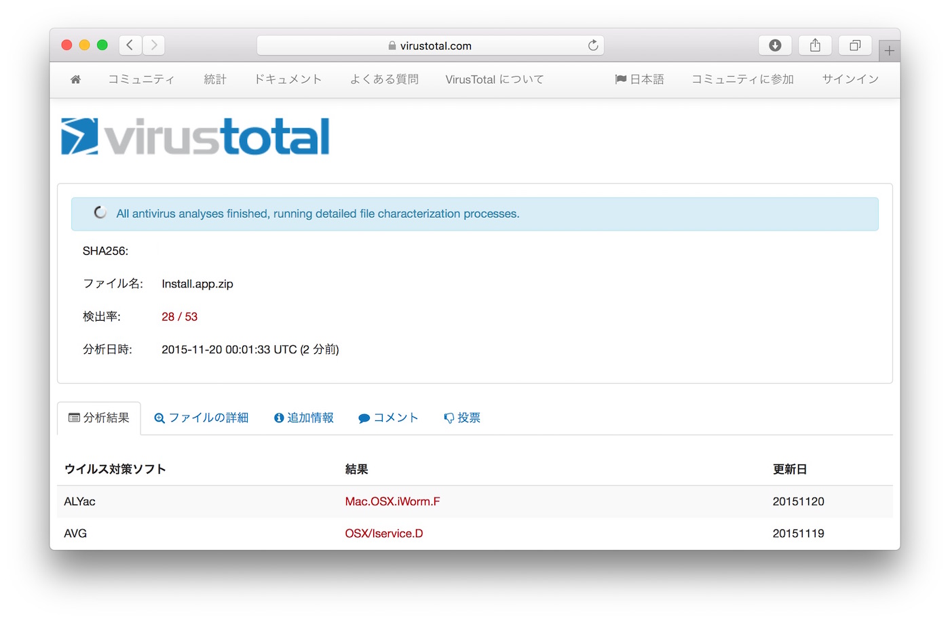Open the 統計 navigation item
This screenshot has width=950, height=621.
(x=215, y=79)
